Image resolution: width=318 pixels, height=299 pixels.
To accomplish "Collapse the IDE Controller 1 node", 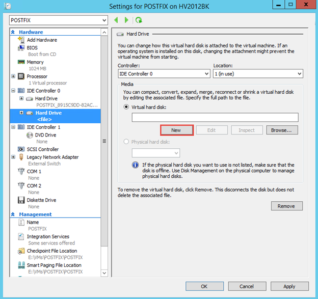I will 13,127.
